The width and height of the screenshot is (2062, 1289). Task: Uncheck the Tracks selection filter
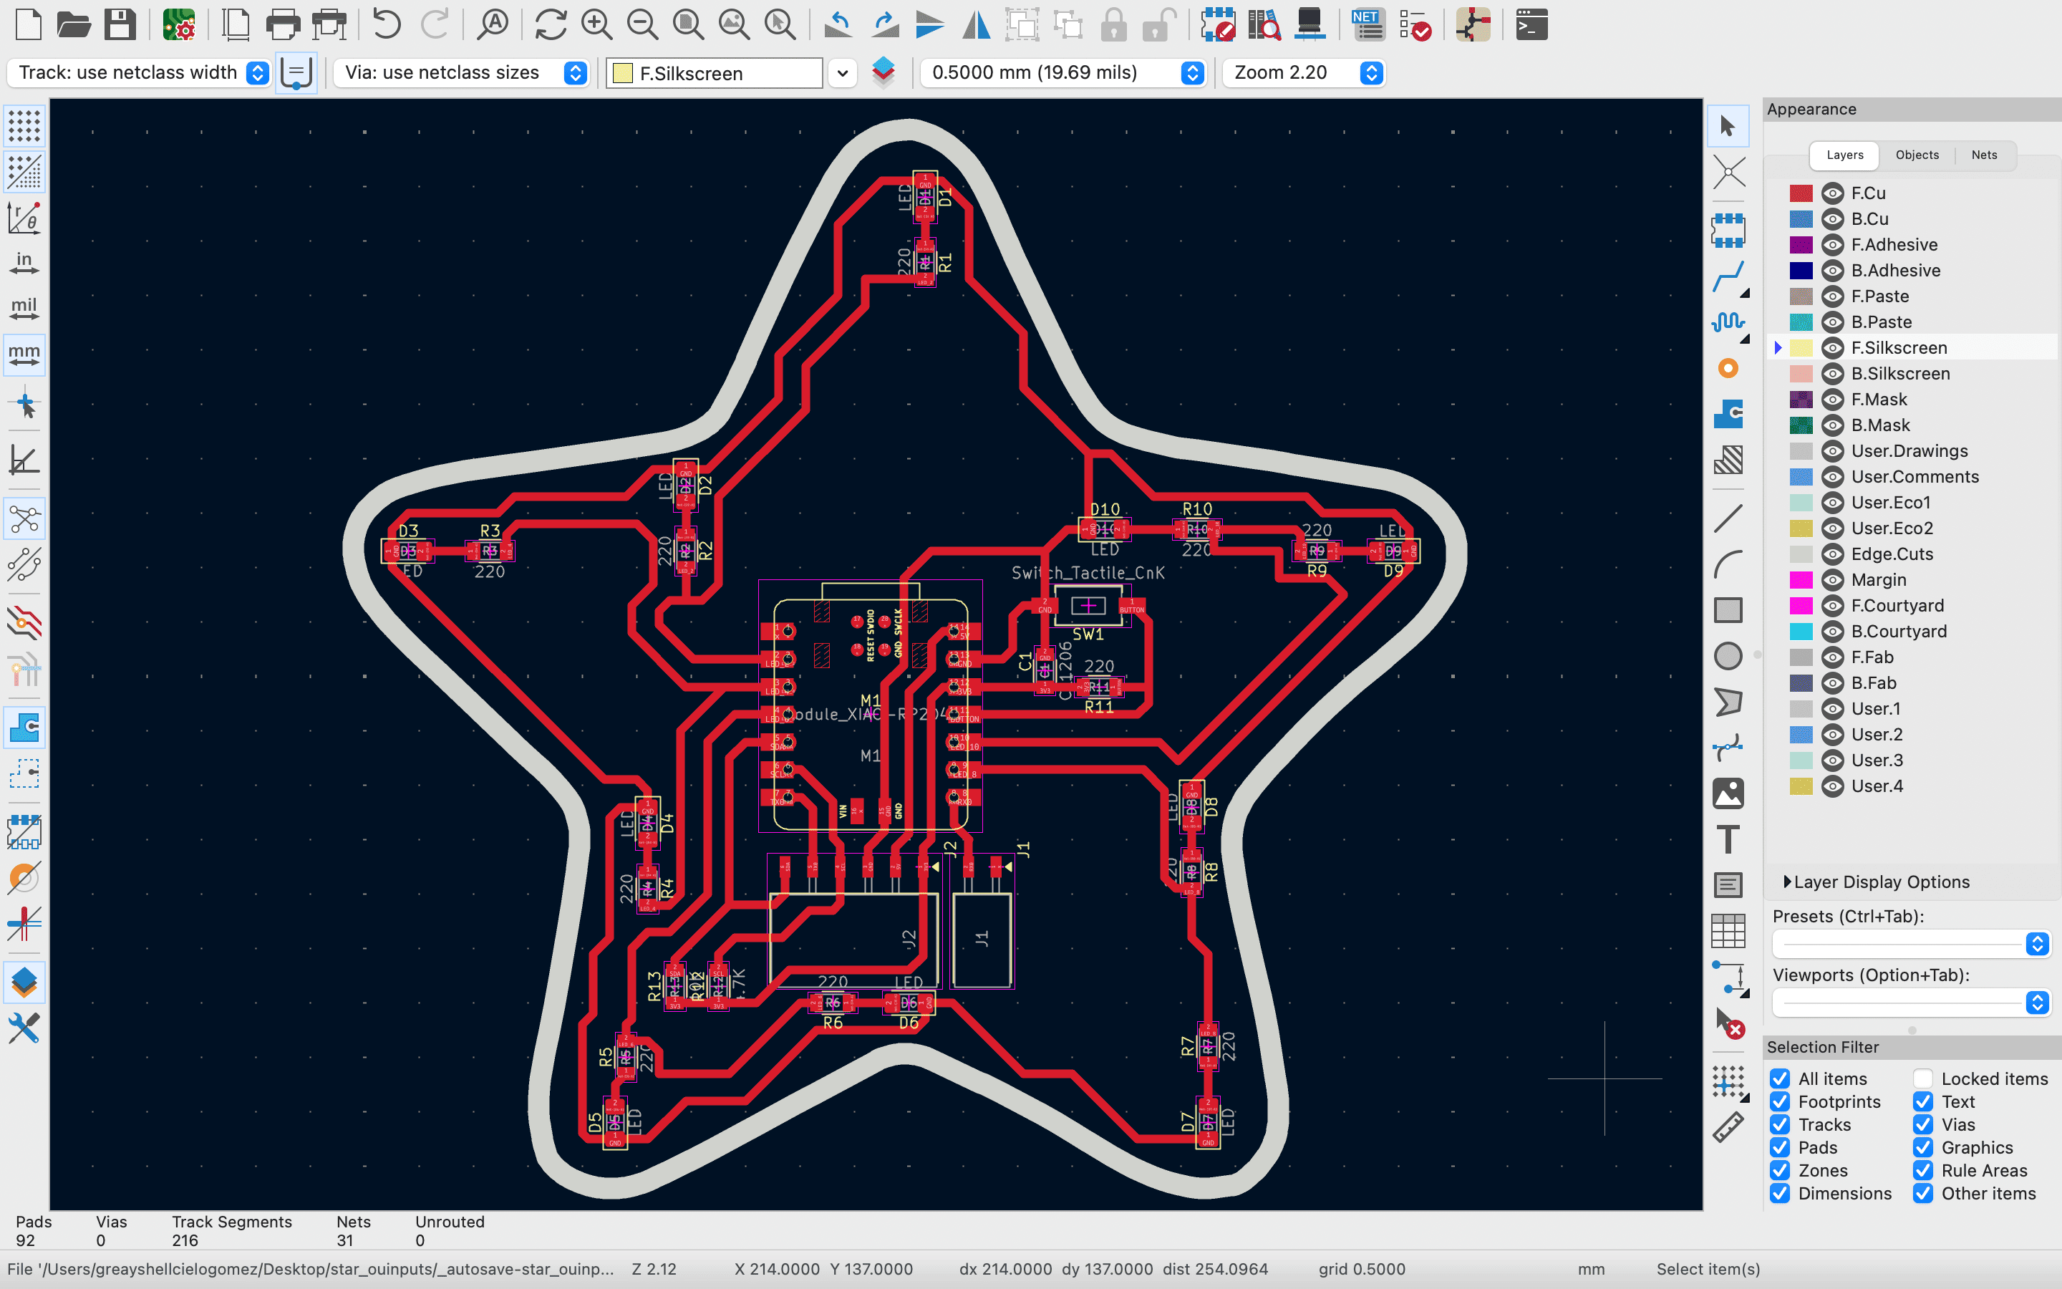(x=1780, y=1124)
